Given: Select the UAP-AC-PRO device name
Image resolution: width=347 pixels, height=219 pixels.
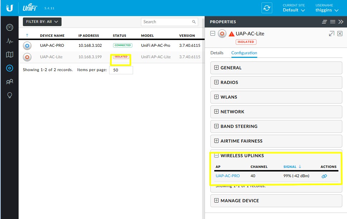Looking at the screenshot, I should coord(52,45).
